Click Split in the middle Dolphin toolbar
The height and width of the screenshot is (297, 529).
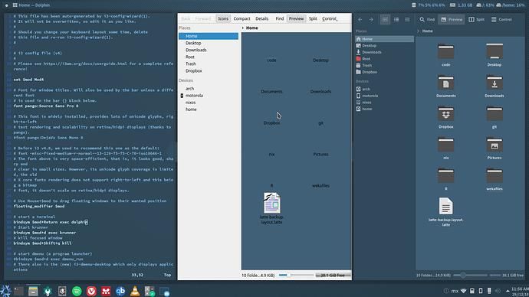pyautogui.click(x=313, y=18)
